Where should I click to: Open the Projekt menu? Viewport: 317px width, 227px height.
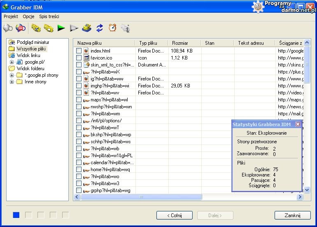pyautogui.click(x=11, y=17)
